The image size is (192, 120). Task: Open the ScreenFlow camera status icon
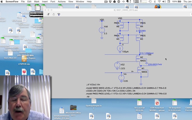pos(106,2)
